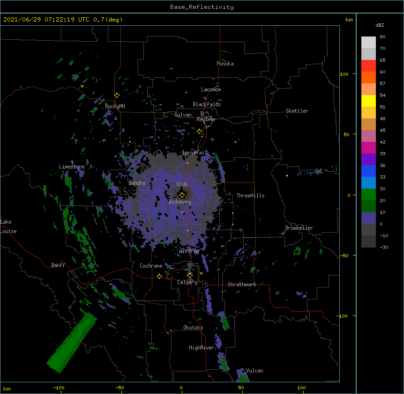The height and width of the screenshot is (394, 404).
Task: Click the dBZ legend heading
Action: click(x=380, y=25)
